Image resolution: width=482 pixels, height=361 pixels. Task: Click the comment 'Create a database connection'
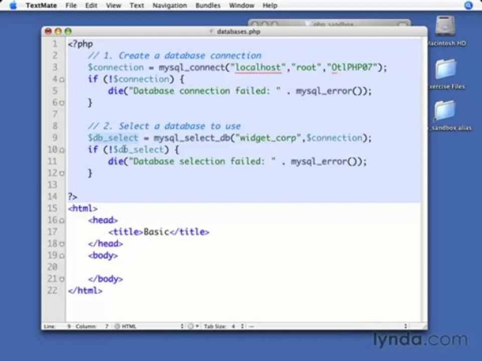pos(190,56)
